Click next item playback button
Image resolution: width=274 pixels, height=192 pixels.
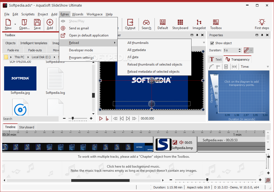pyautogui.click(x=128, y=118)
